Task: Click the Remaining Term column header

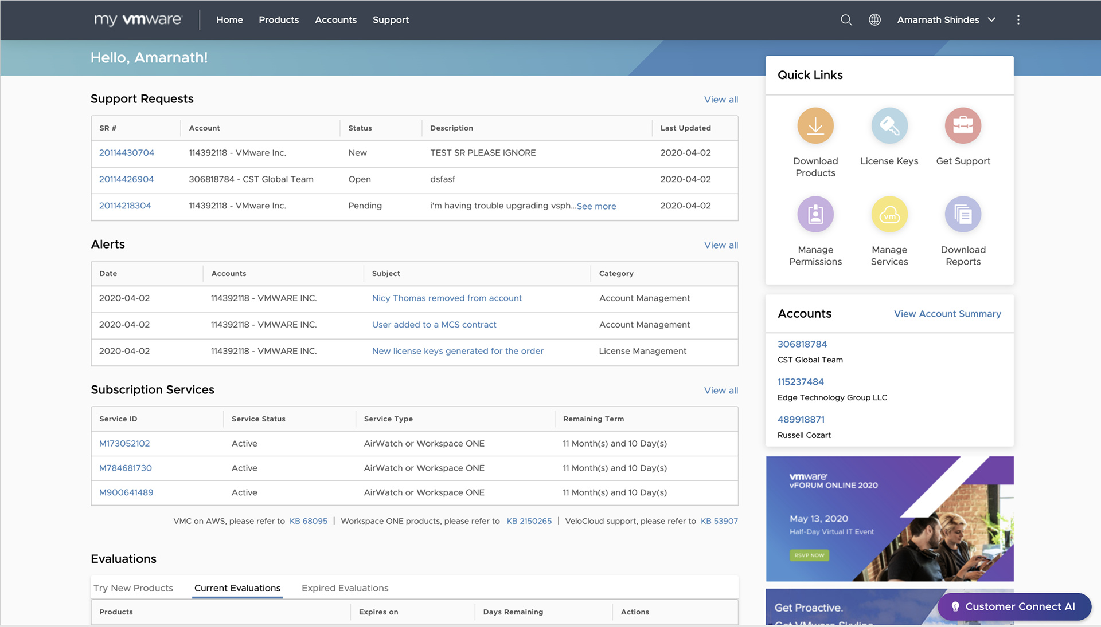Action: click(594, 419)
